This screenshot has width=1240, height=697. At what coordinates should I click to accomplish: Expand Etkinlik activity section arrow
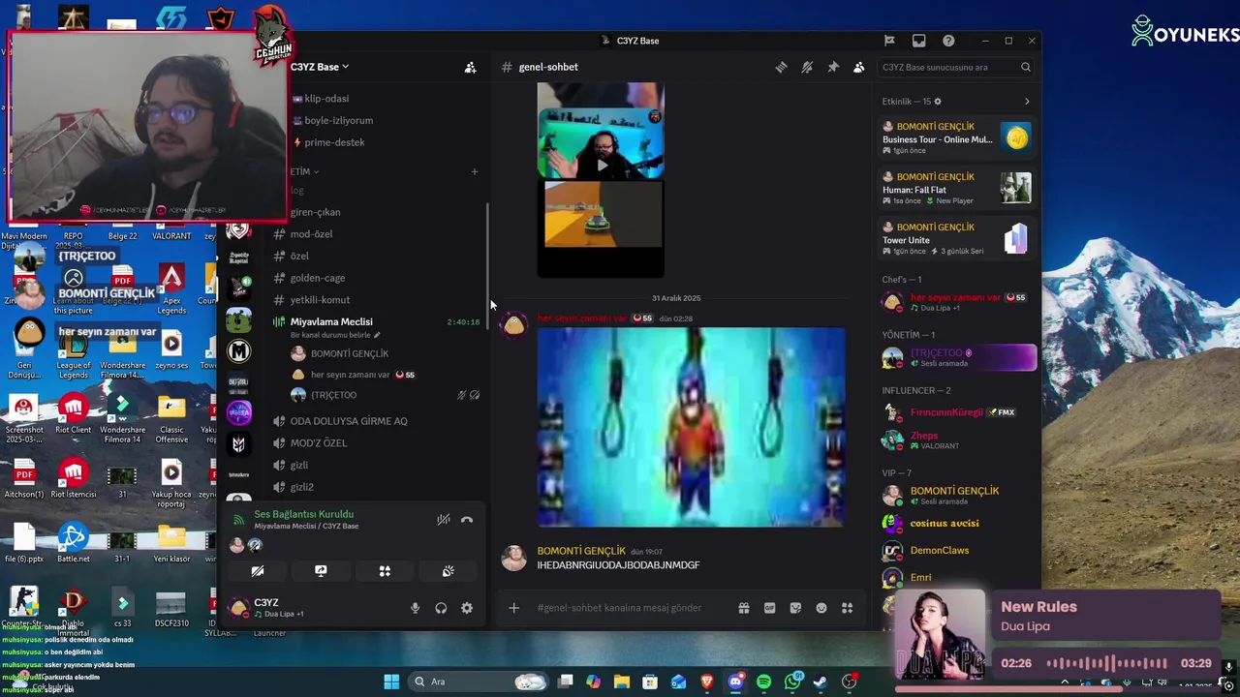1027,102
